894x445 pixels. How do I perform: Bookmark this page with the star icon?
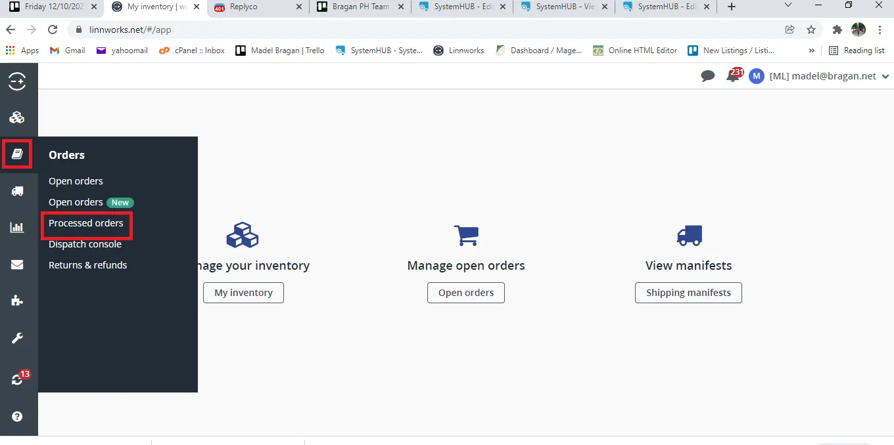(811, 30)
